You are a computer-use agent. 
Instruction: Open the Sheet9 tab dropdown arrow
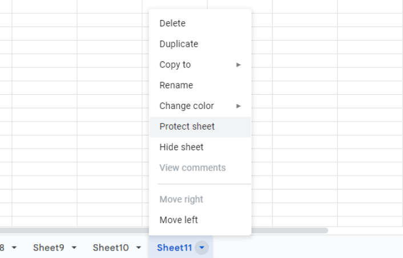click(x=74, y=248)
